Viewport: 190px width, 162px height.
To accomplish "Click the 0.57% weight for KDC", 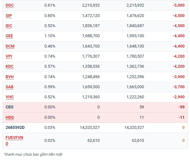I will (50, 67).
